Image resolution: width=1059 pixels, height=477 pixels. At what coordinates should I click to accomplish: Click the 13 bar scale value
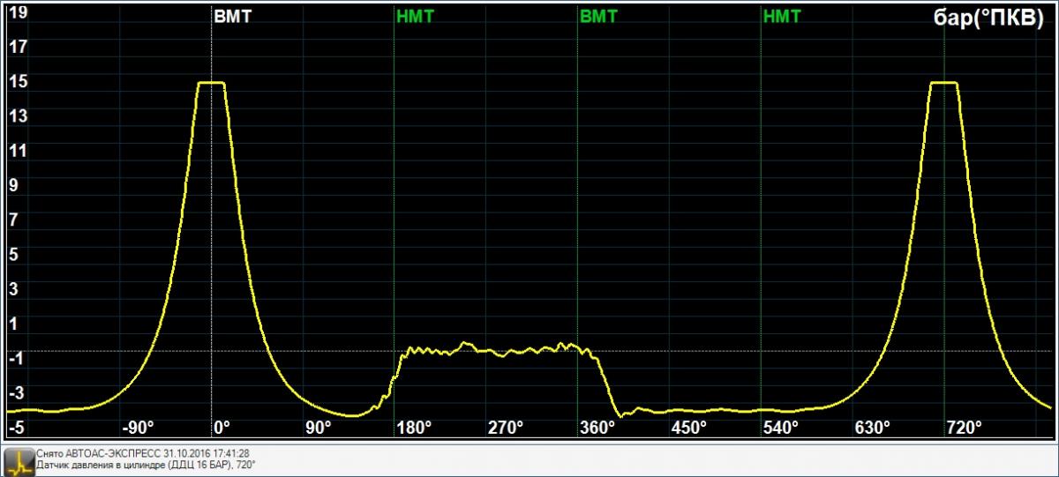coord(18,116)
